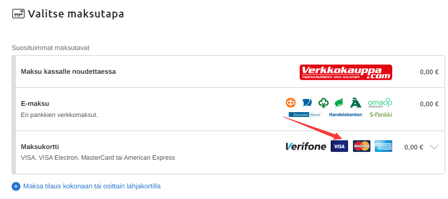Click the Handelsbanken logo
This screenshot has width=448, height=199.
pos(346,115)
